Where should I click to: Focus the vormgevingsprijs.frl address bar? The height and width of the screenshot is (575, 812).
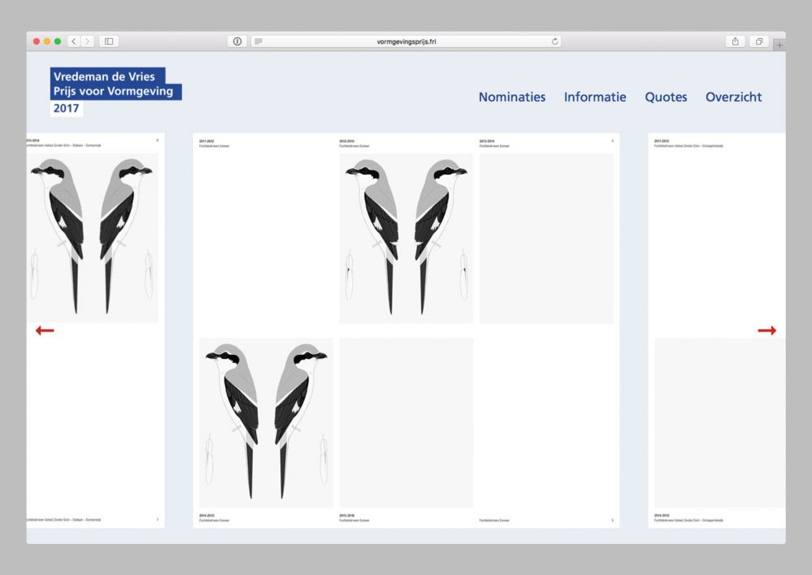(406, 41)
